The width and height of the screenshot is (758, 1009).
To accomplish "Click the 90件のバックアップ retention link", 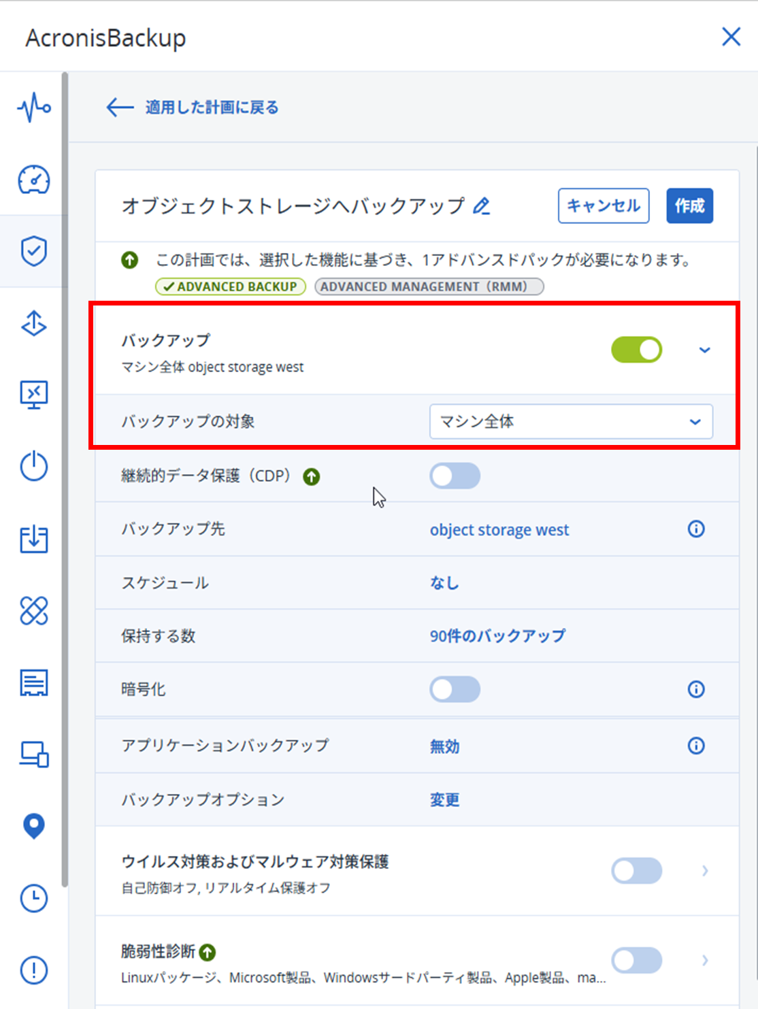I will [497, 636].
